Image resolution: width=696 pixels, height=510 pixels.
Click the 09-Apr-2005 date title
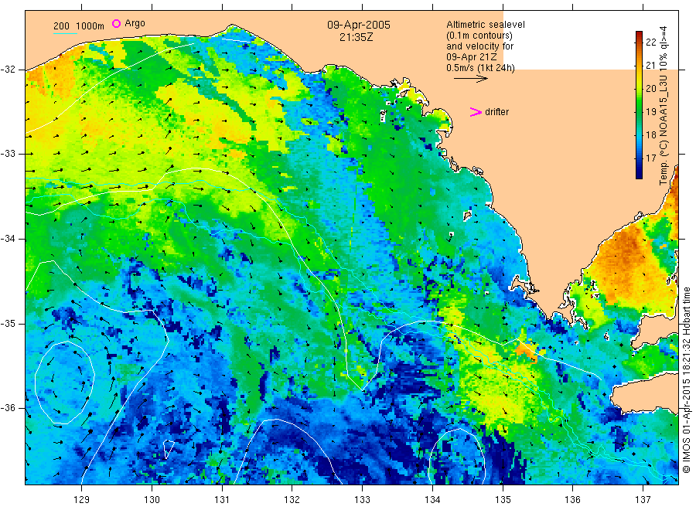(359, 25)
